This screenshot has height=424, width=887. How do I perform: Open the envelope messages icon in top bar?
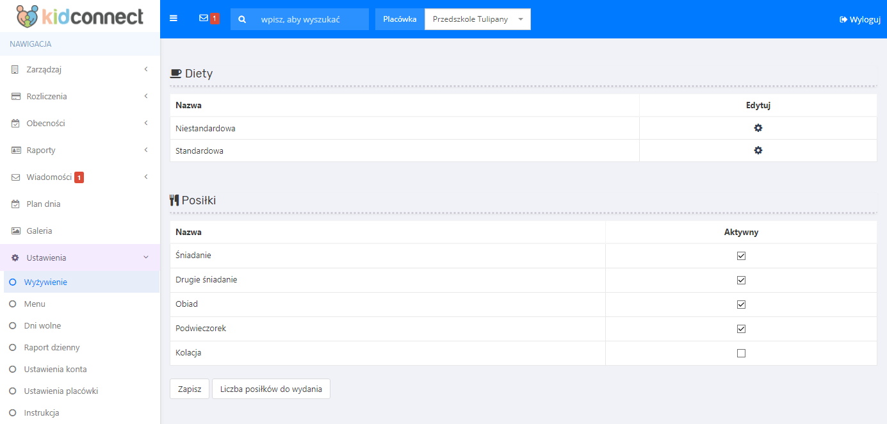click(204, 19)
